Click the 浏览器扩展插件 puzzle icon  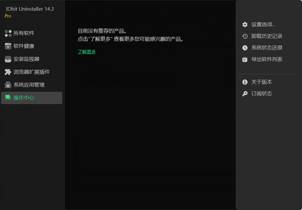point(8,72)
